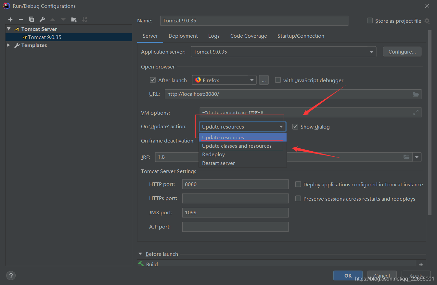Enable with JavaScript debugger checkbox
The image size is (437, 285).
pos(278,80)
